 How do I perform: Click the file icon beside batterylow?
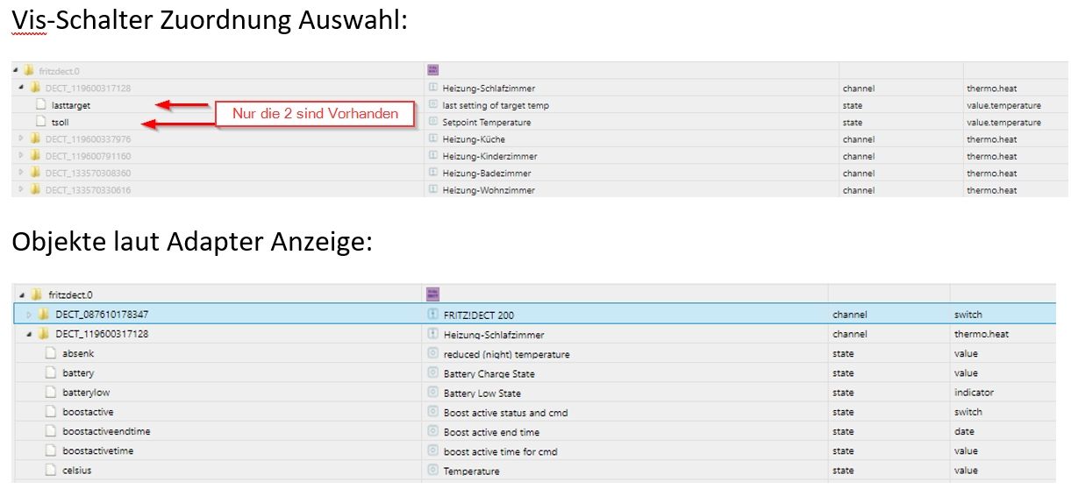(51, 393)
